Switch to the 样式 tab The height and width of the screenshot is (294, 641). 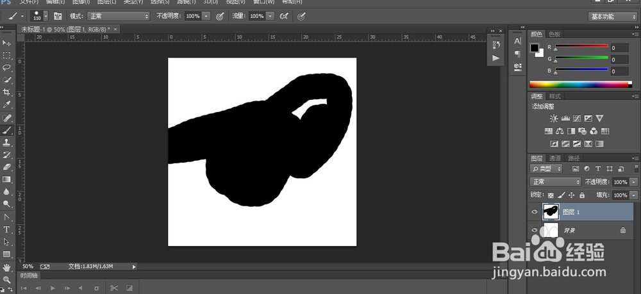point(554,96)
